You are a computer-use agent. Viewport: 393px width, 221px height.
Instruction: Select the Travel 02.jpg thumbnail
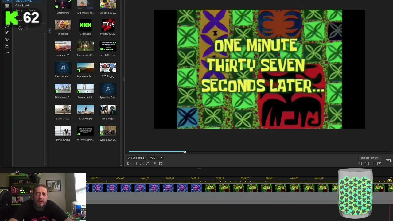[x=63, y=131]
